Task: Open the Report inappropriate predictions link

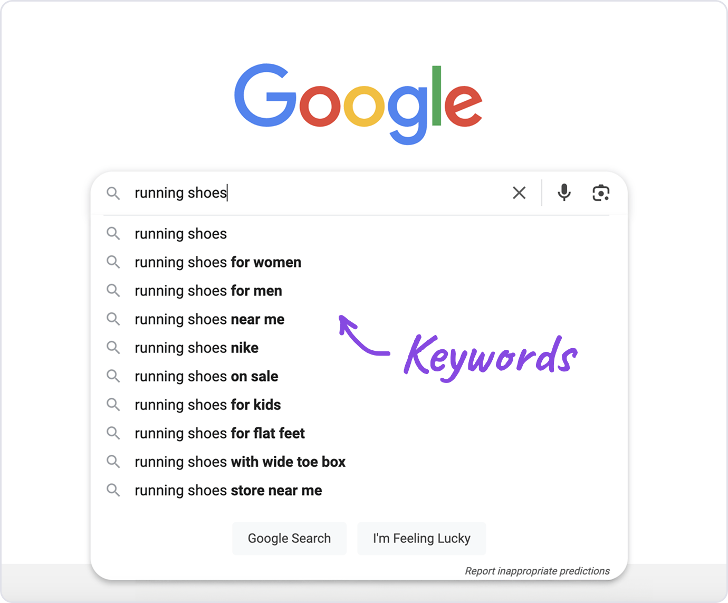Action: click(537, 571)
